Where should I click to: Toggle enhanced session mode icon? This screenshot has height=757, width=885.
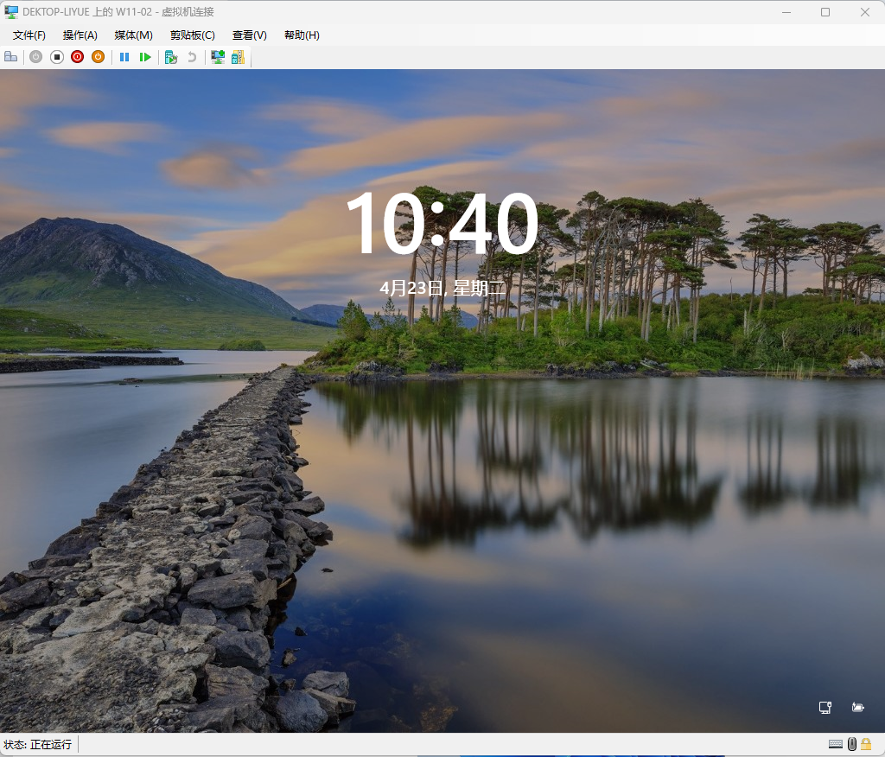tap(218, 57)
